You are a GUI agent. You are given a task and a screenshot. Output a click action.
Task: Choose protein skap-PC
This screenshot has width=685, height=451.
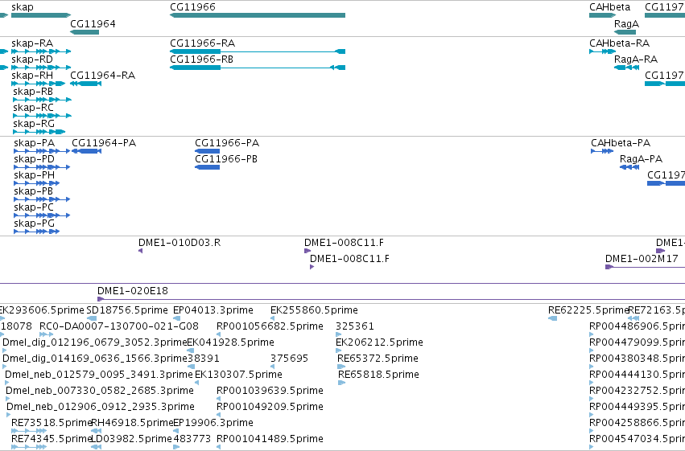click(x=42, y=215)
